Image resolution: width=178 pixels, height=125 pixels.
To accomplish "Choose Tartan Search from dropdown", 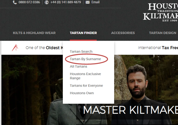I will 81,52.
